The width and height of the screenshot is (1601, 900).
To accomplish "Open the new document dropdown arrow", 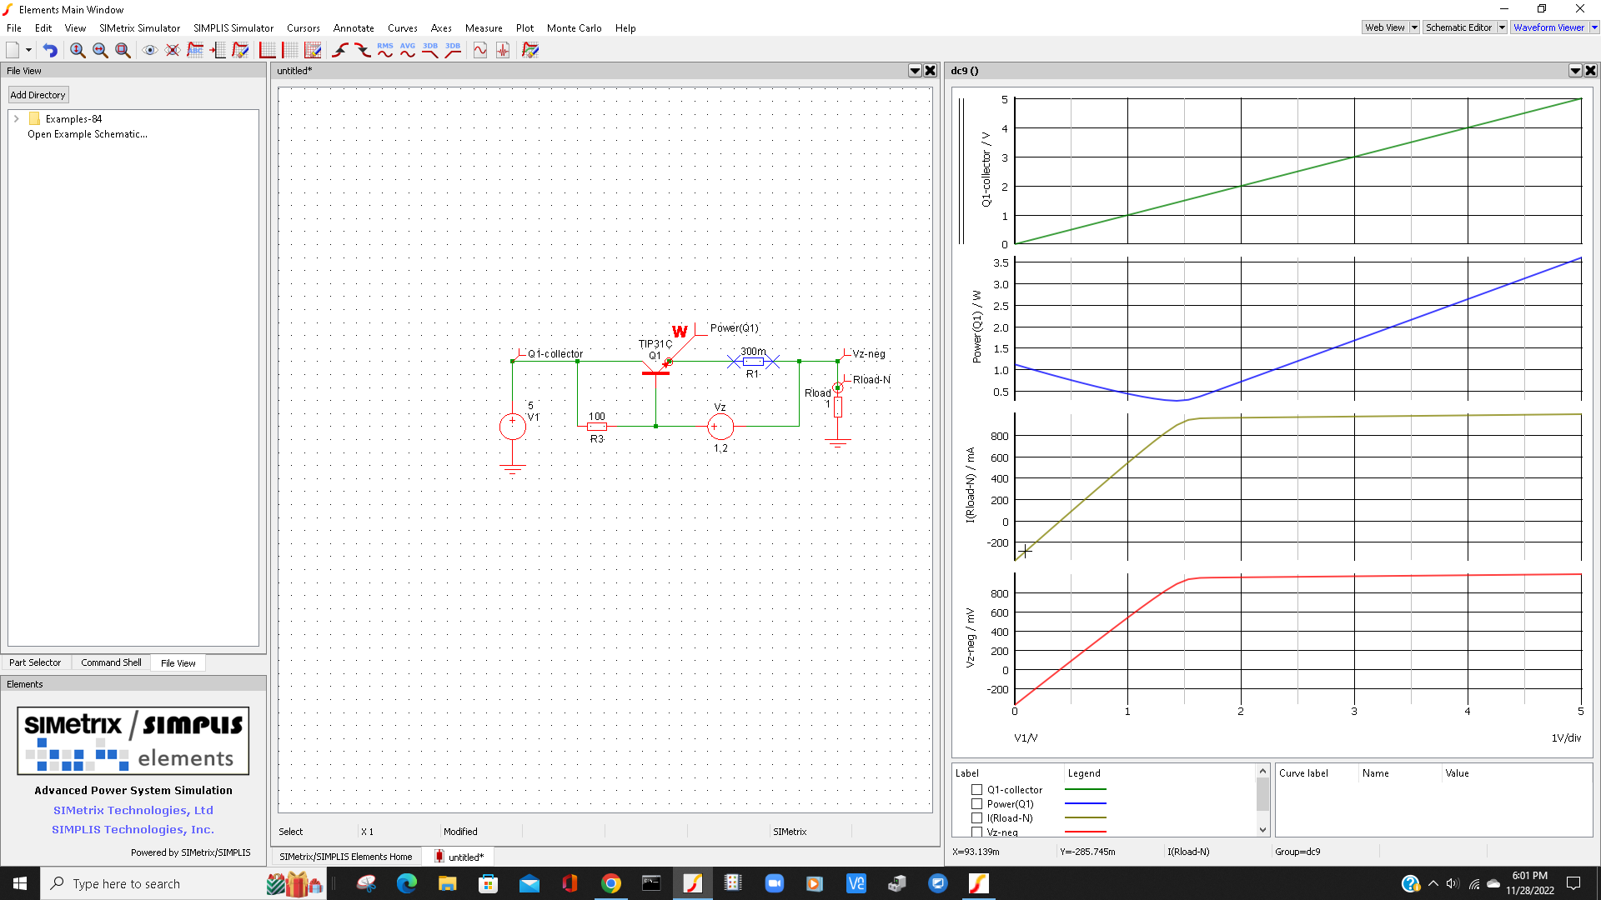I will [x=28, y=50].
